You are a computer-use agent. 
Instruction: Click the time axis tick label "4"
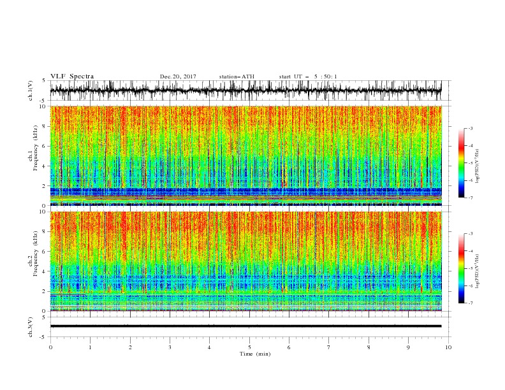209,347
